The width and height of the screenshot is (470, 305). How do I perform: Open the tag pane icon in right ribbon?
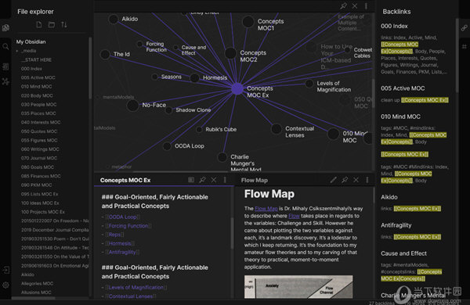click(x=464, y=46)
